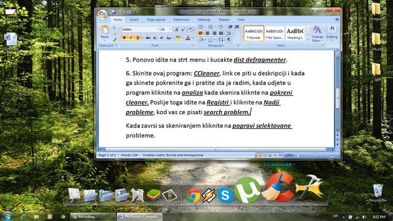The image size is (393, 221).
Task: Toggle Bold formatting
Action: [124, 38]
